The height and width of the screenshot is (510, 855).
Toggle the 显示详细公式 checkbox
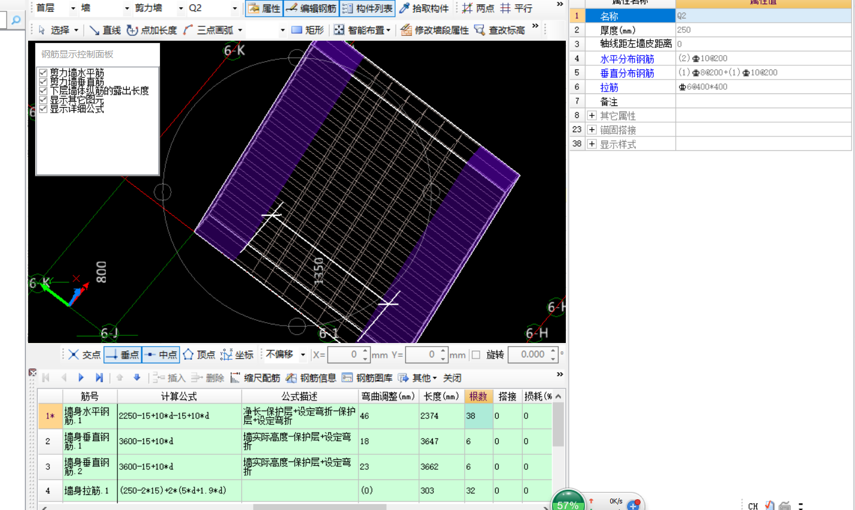pyautogui.click(x=43, y=109)
